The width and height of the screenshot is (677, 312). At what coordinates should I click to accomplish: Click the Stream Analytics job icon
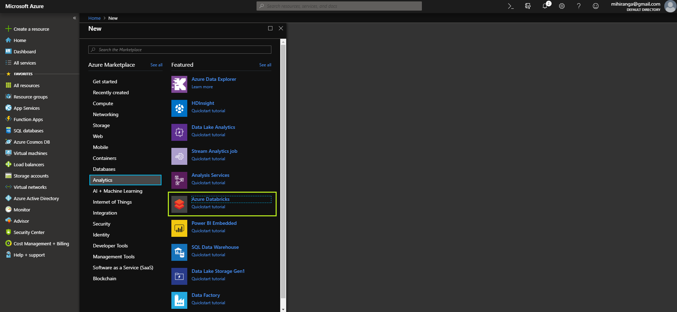pyautogui.click(x=179, y=156)
